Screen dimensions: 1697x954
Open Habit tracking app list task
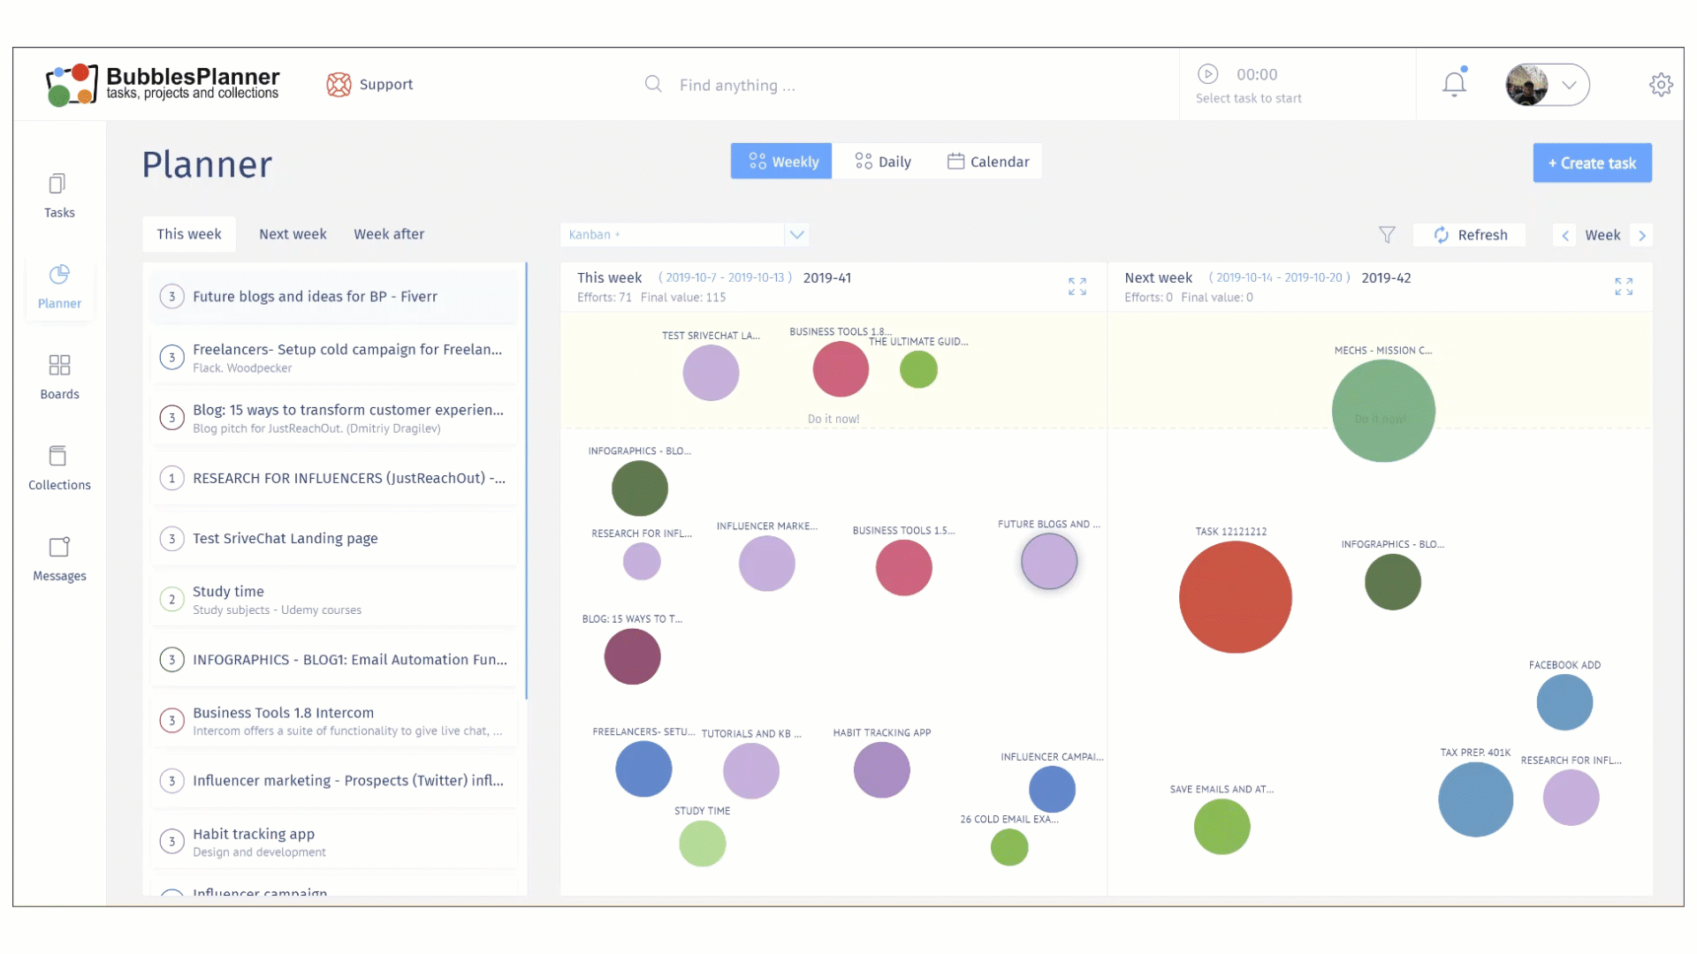pos(334,842)
